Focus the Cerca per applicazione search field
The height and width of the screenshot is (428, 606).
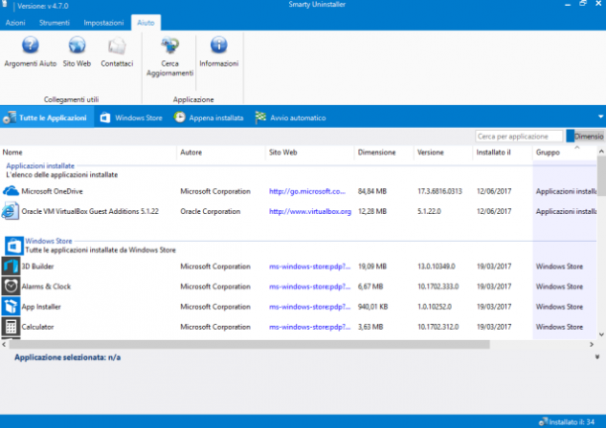point(519,136)
